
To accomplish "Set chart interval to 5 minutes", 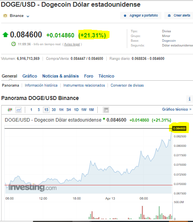I will (x=39, y=110).
